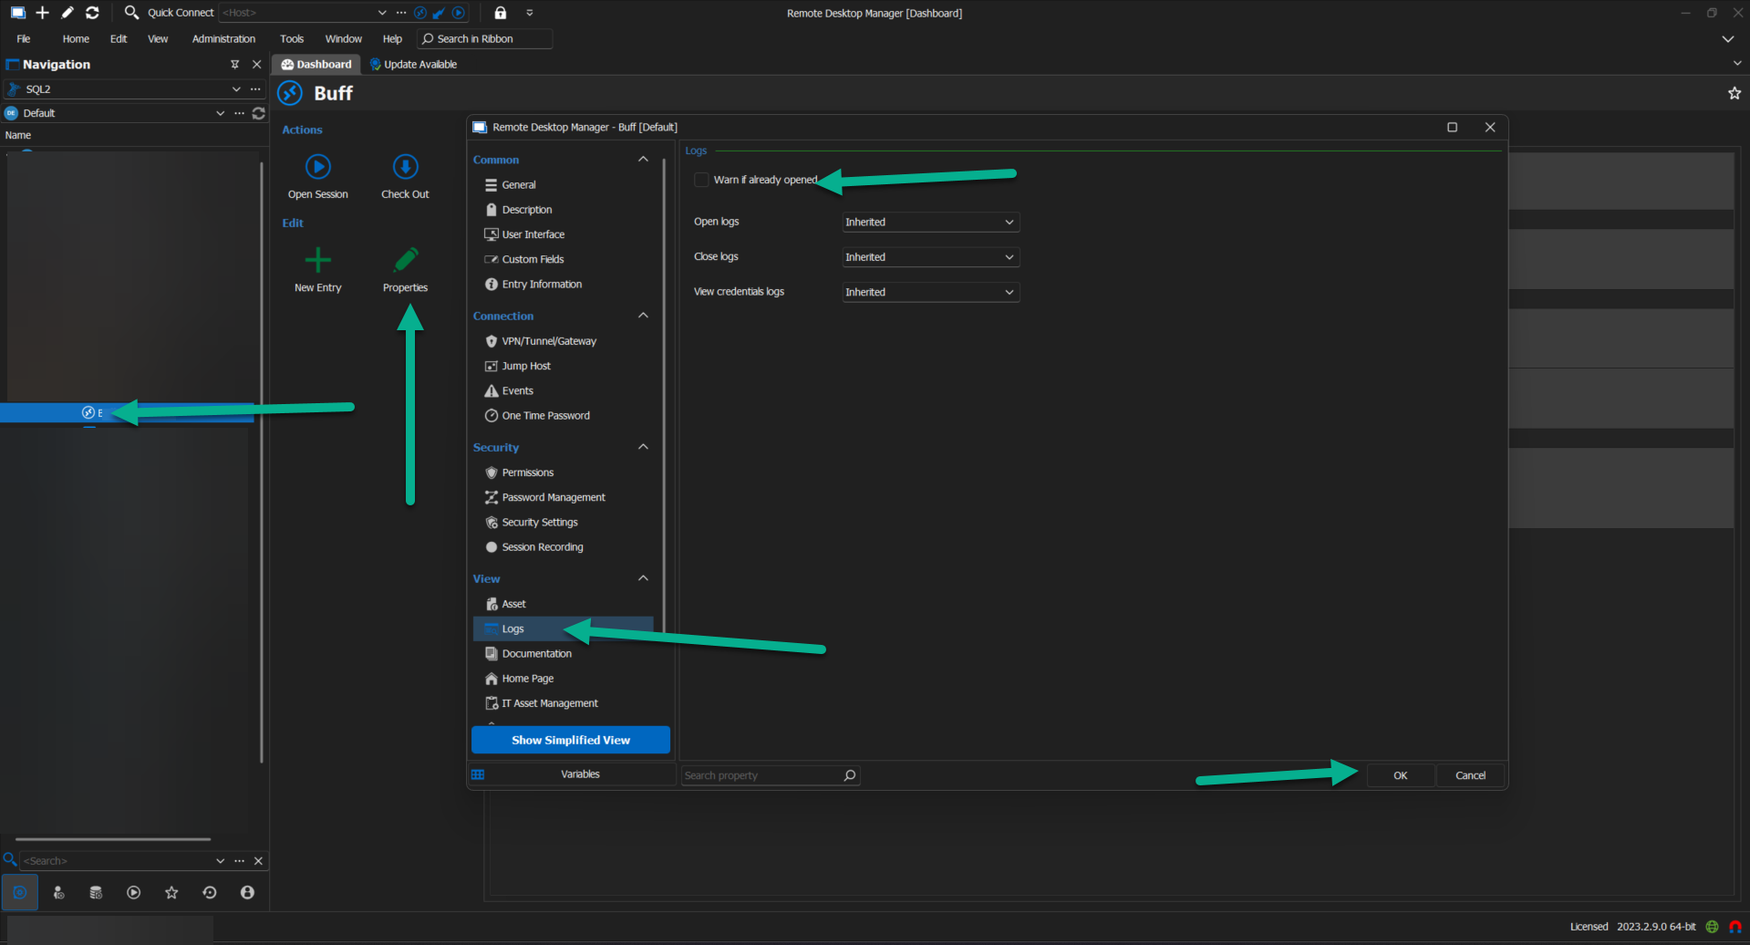Pin the Navigation panel
The image size is (1750, 945).
(235, 65)
